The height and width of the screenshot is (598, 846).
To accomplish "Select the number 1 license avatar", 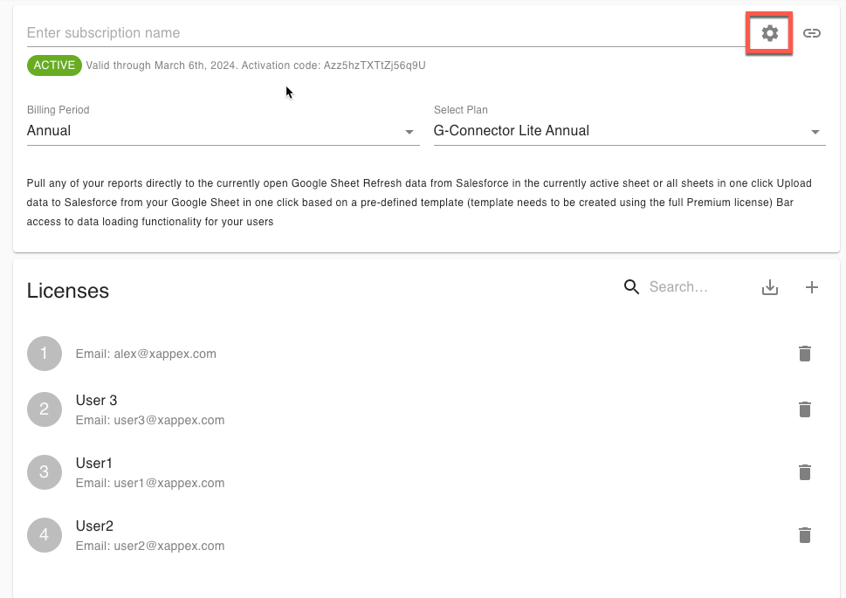I will pyautogui.click(x=45, y=354).
